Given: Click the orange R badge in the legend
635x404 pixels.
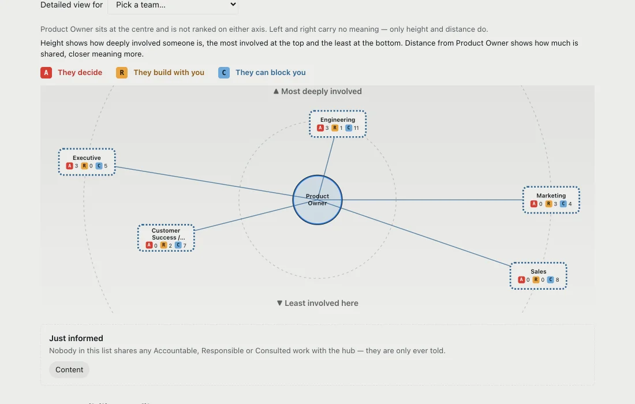Looking at the screenshot, I should click(x=122, y=73).
